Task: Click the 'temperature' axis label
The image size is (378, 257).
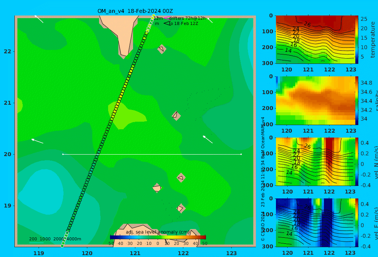Action: pos(373,40)
